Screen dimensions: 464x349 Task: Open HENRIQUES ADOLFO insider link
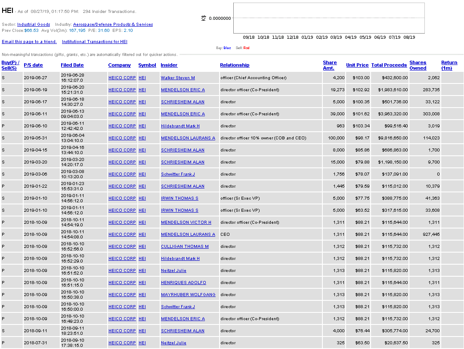click(x=183, y=283)
